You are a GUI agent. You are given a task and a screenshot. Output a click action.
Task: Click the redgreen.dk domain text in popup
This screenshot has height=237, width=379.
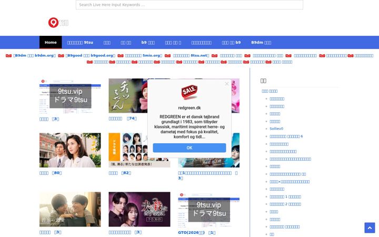[x=189, y=108]
